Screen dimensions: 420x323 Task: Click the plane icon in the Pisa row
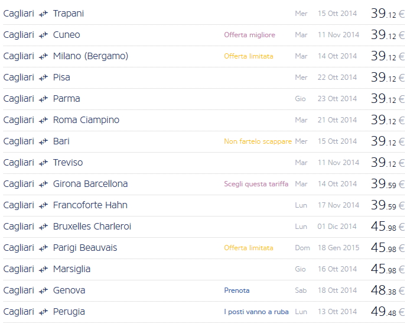43,77
